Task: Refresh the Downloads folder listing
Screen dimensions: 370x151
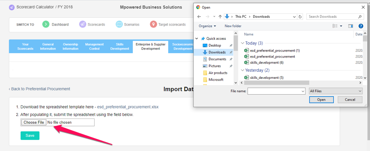Action: (x=300, y=17)
